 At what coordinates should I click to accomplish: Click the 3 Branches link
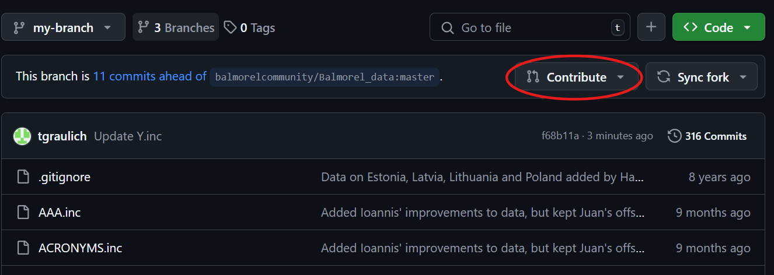click(x=176, y=27)
